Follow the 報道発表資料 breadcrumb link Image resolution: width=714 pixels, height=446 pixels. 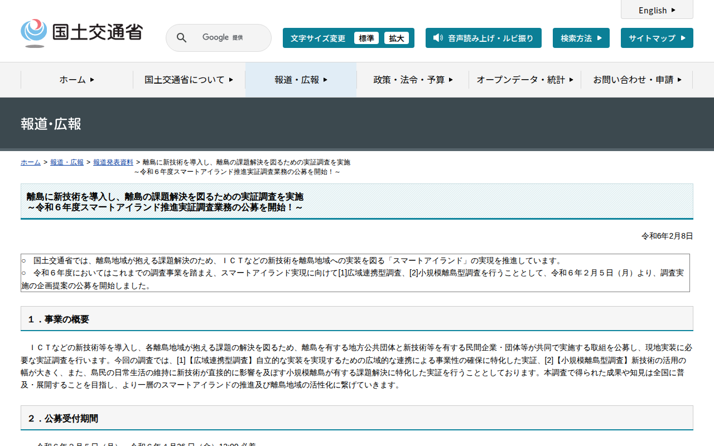tap(113, 162)
